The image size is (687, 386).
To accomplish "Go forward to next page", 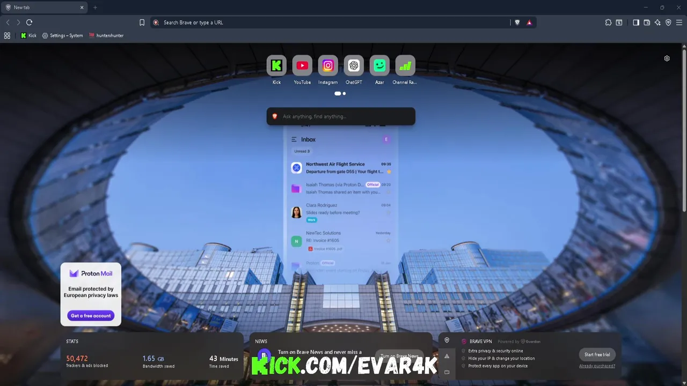I will [x=18, y=23].
